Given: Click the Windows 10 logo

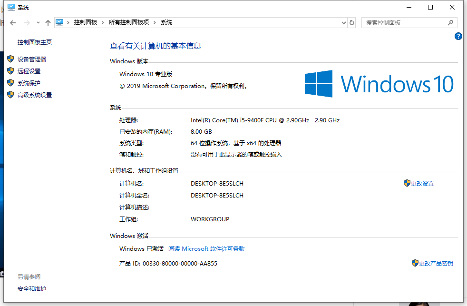Looking at the screenshot, I should pos(379,84).
